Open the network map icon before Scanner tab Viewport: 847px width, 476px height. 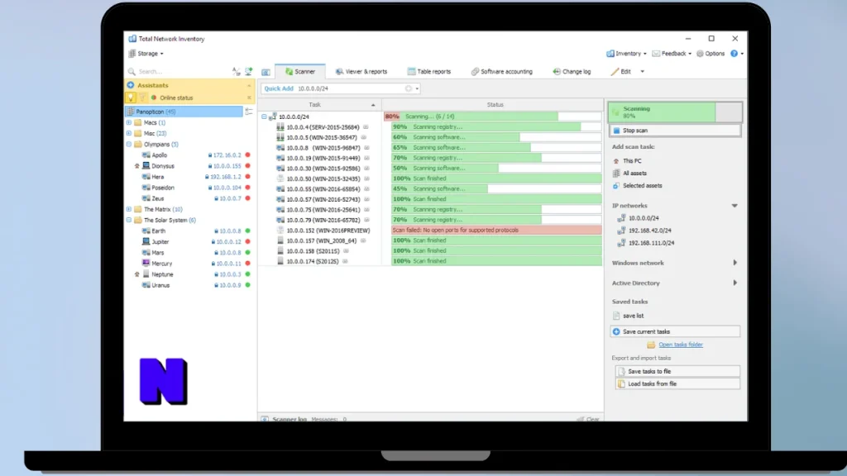[266, 72]
